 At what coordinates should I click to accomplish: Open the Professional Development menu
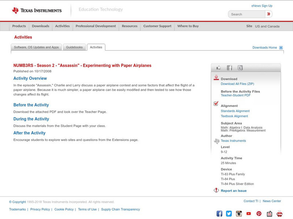[96, 26]
